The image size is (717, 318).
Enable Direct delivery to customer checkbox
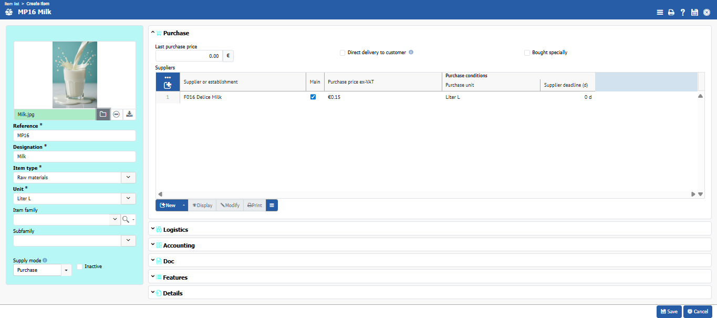pos(342,53)
